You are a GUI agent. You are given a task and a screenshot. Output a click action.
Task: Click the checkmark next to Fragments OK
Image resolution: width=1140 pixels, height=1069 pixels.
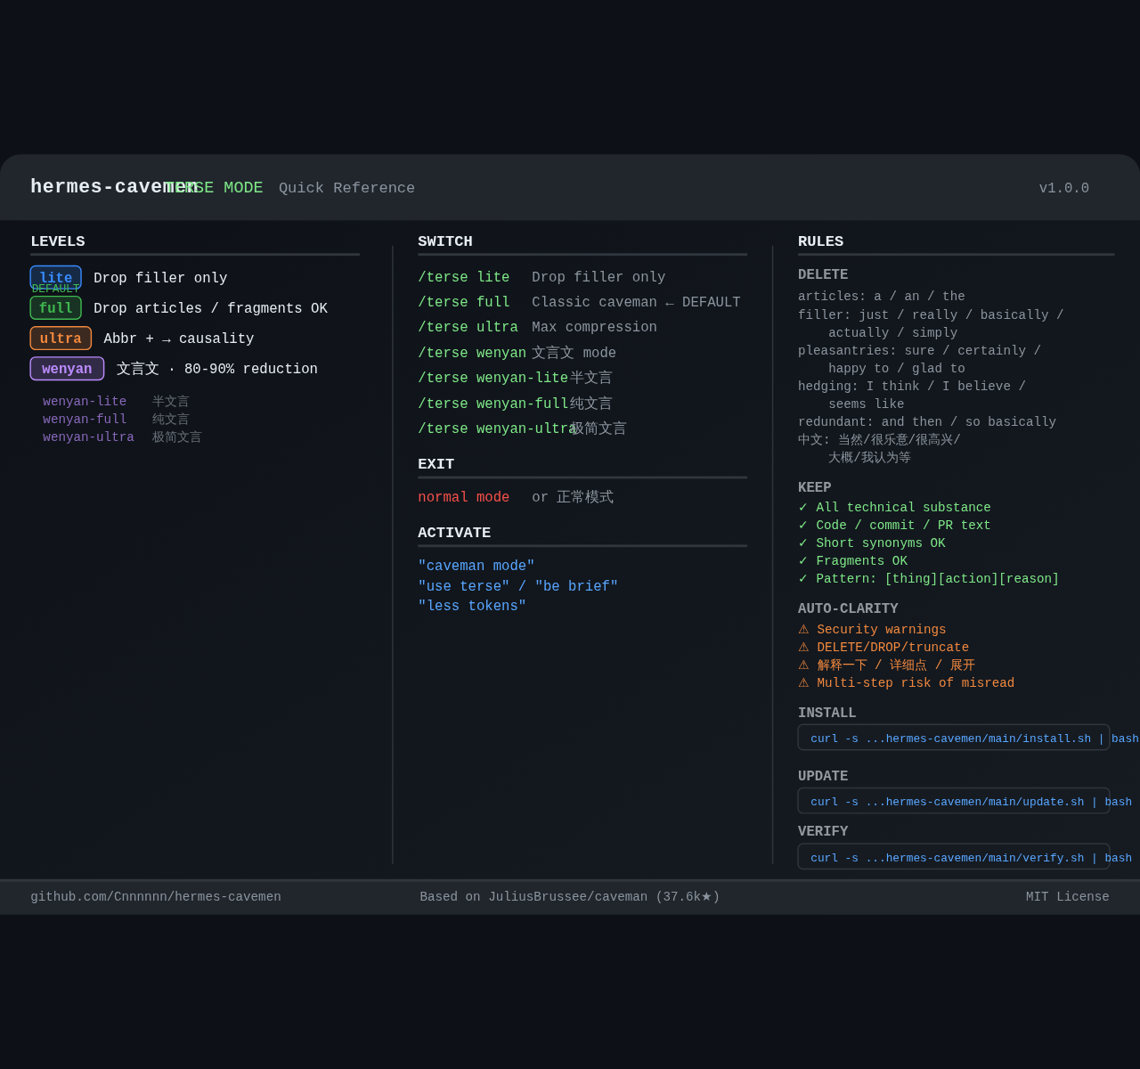[802, 561]
